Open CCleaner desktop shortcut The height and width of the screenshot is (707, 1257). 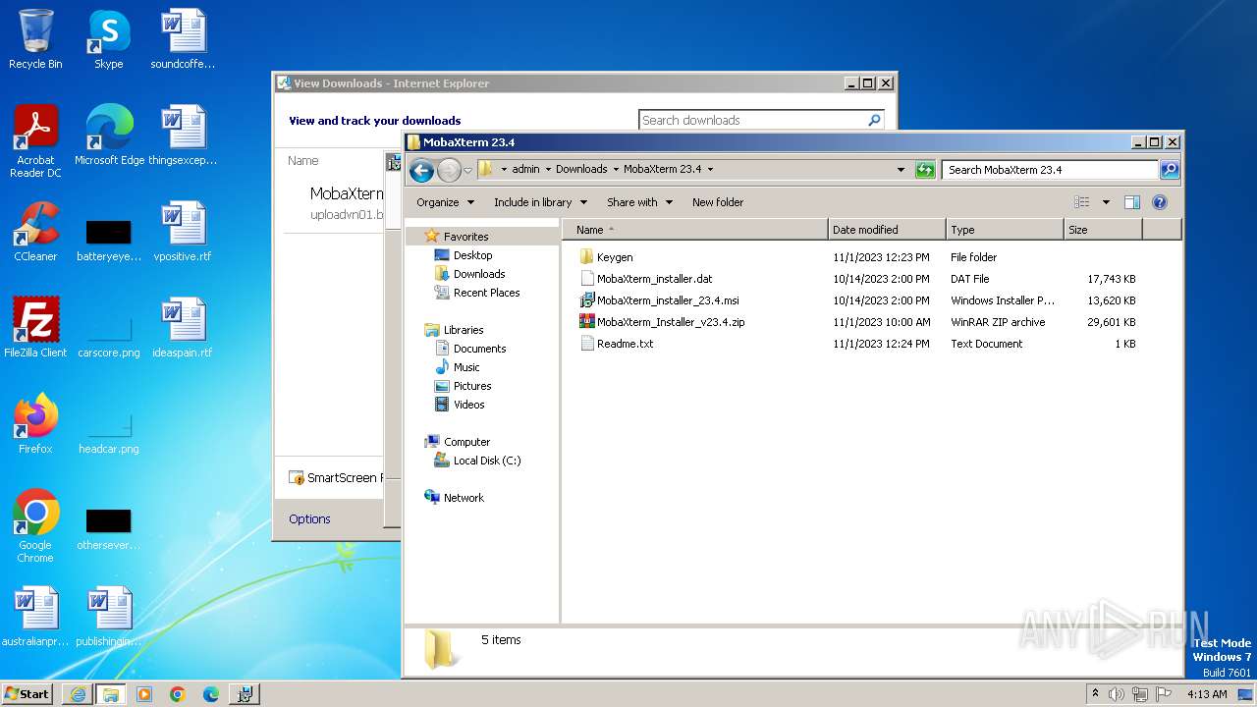click(x=35, y=232)
